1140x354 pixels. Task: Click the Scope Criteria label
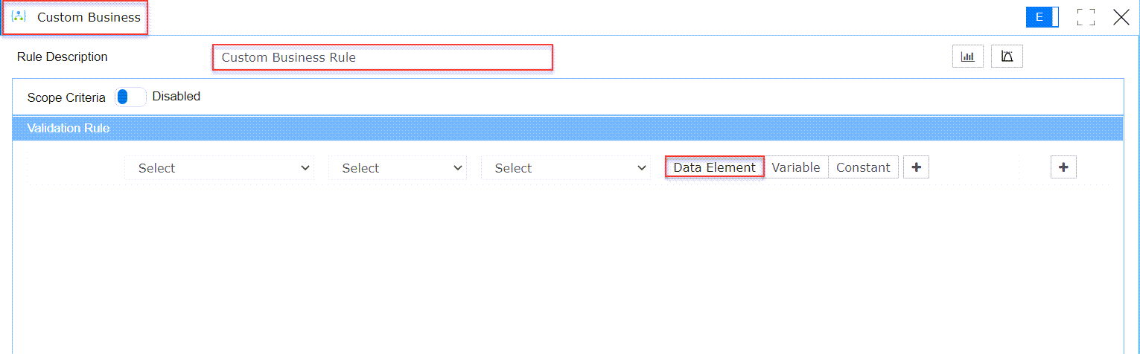[66, 97]
